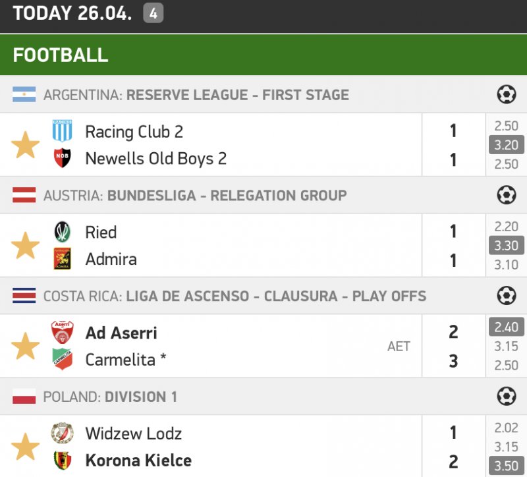This screenshot has width=527, height=477.
Task: Unfavorite the Ried vs Admira match
Action: (x=26, y=246)
